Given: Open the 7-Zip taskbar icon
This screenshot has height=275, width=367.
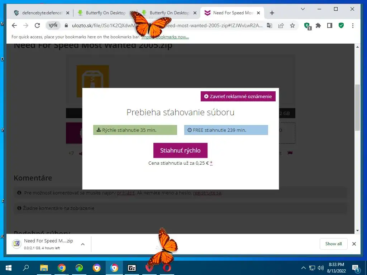Looking at the screenshot, I should tap(132, 268).
